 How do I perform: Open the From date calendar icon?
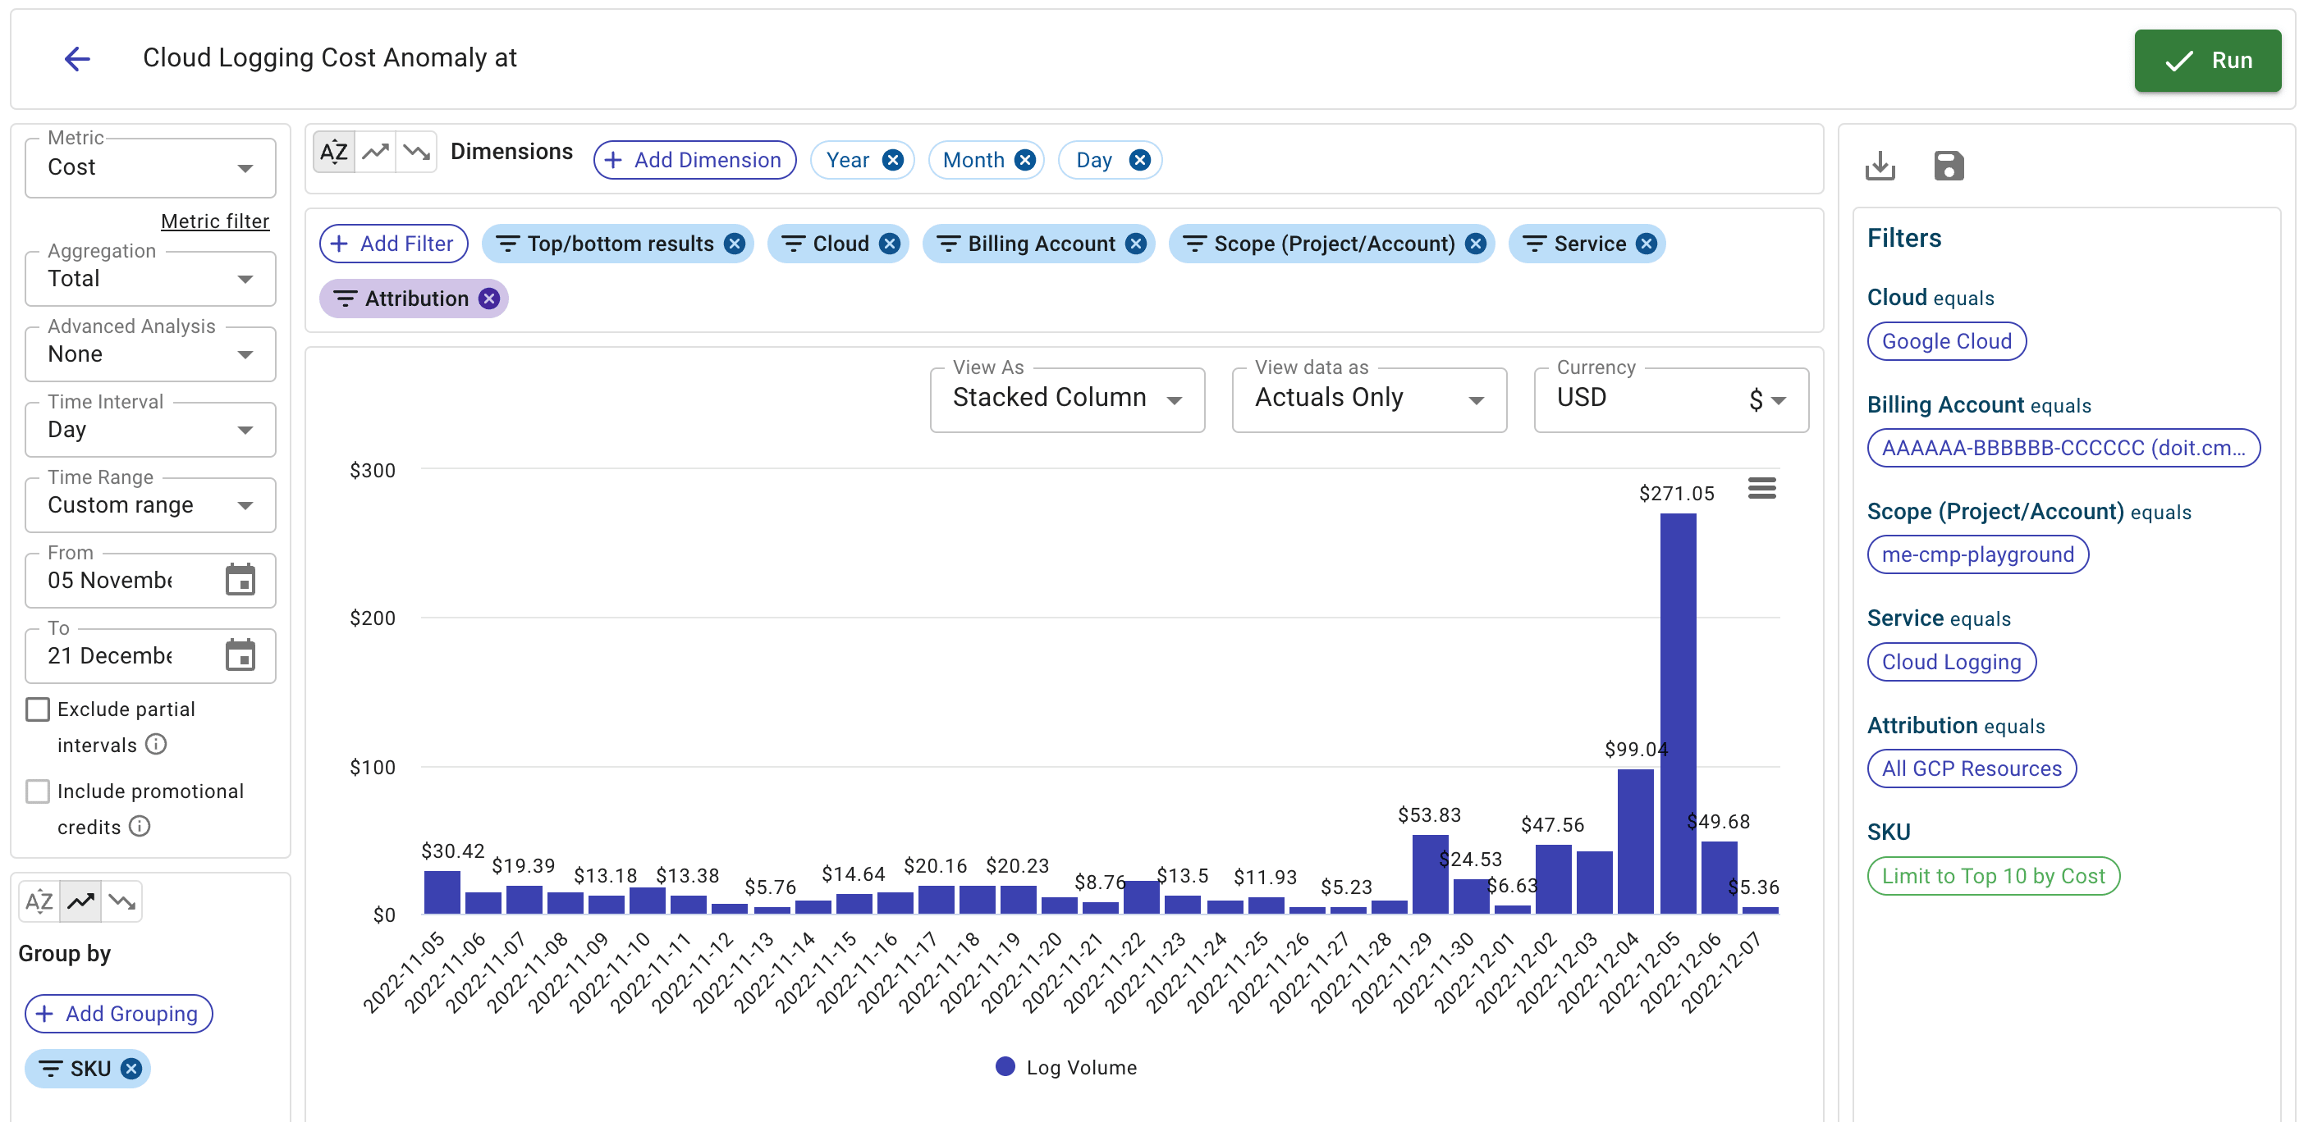(x=240, y=581)
